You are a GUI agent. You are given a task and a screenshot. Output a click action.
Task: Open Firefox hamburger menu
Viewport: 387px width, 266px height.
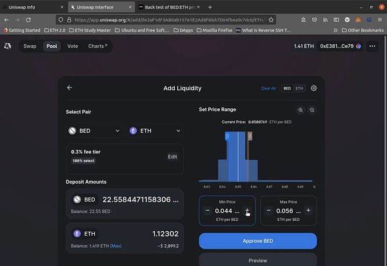coord(380,20)
